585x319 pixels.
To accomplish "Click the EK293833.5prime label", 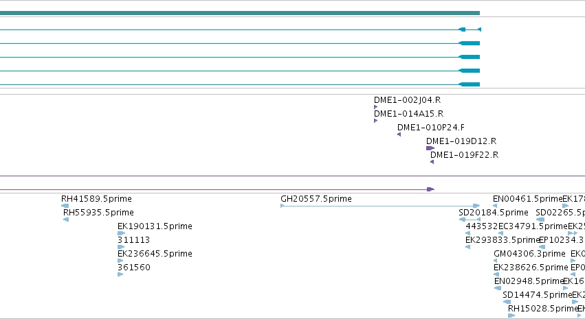I will tap(503, 241).
